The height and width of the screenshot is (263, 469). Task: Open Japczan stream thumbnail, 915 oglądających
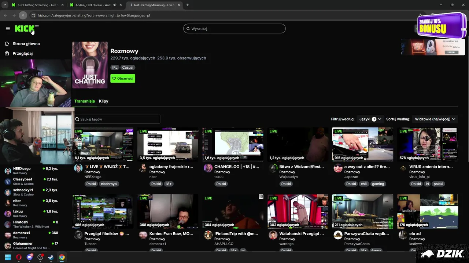point(363,144)
